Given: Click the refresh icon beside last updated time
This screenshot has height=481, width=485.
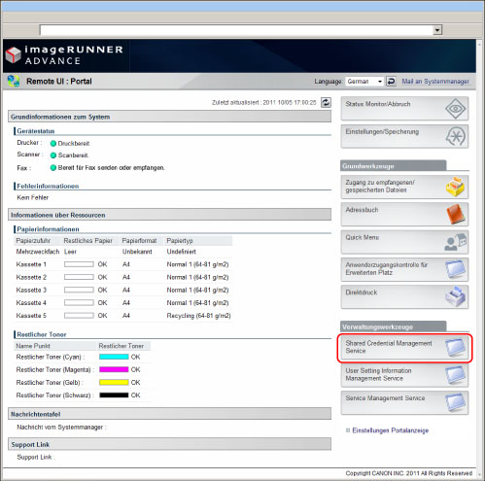Looking at the screenshot, I should [x=326, y=102].
